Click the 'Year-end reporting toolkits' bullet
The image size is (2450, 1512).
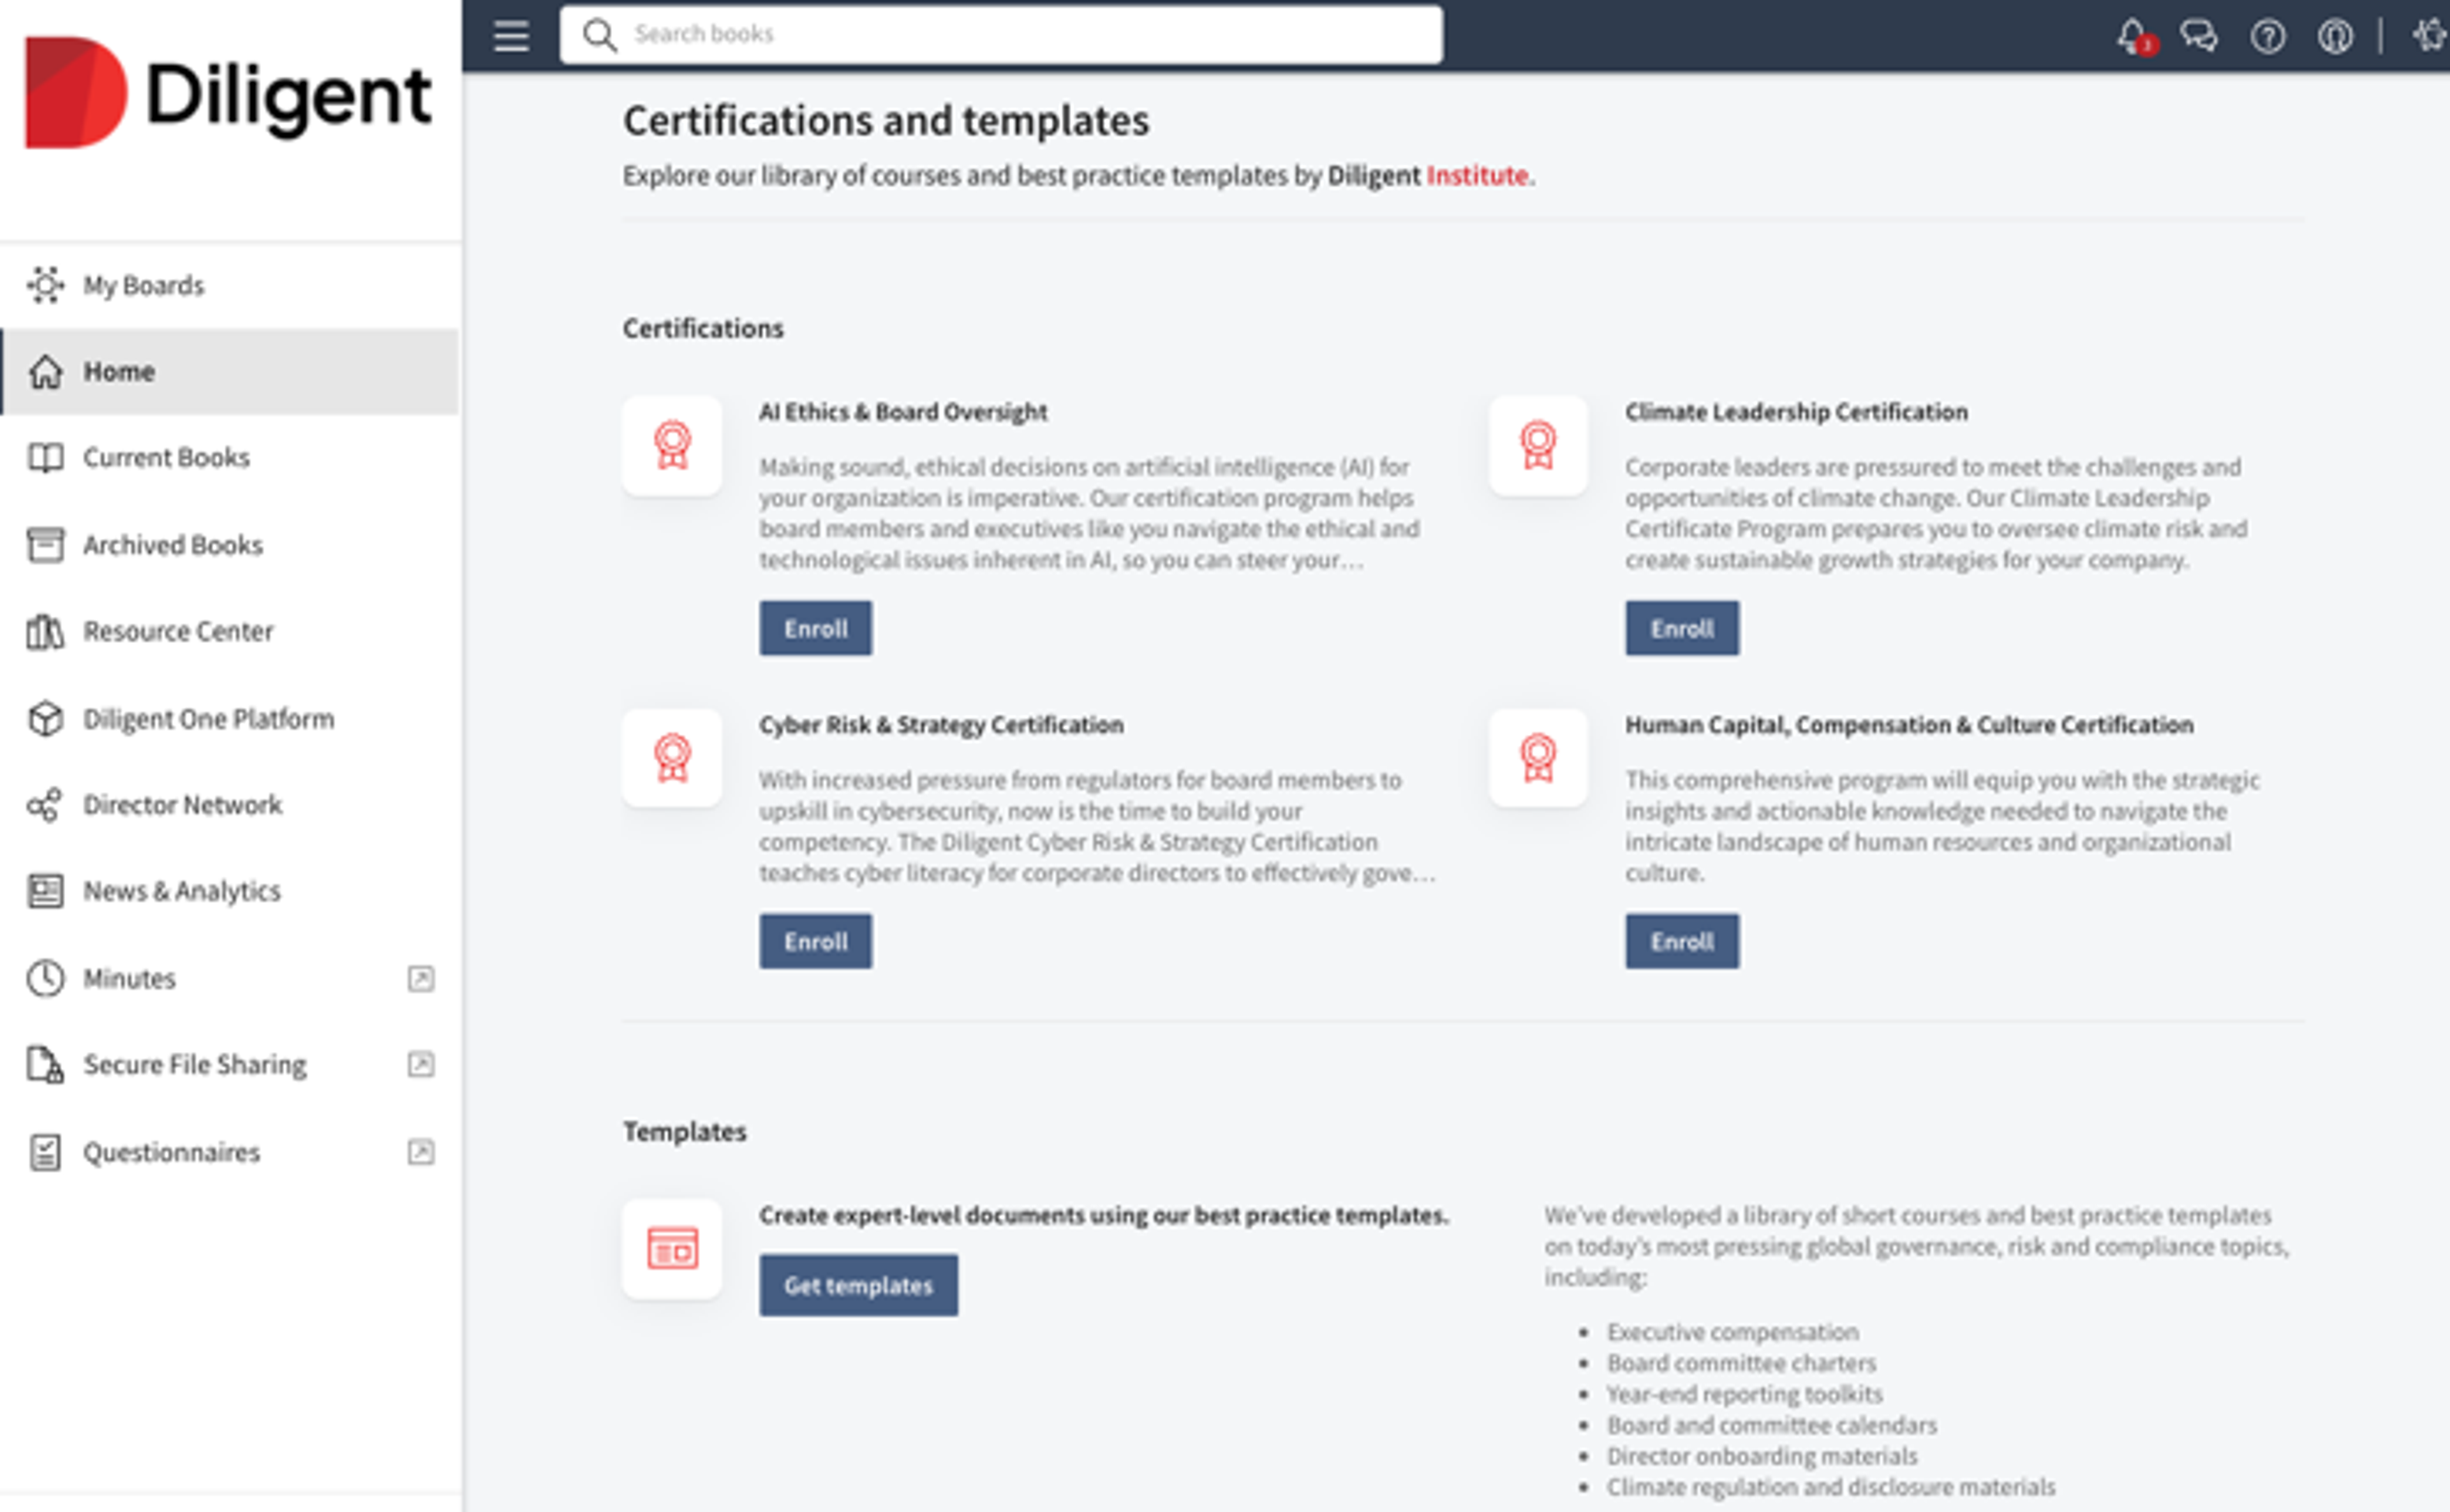coord(1745,1394)
